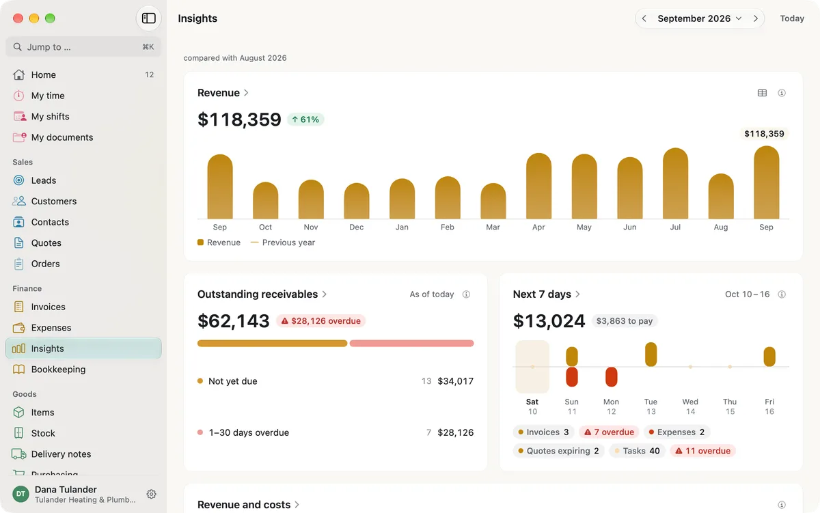Screen dimensions: 820x513
Task: Expand Outstanding receivables chevron
Action: (325, 294)
